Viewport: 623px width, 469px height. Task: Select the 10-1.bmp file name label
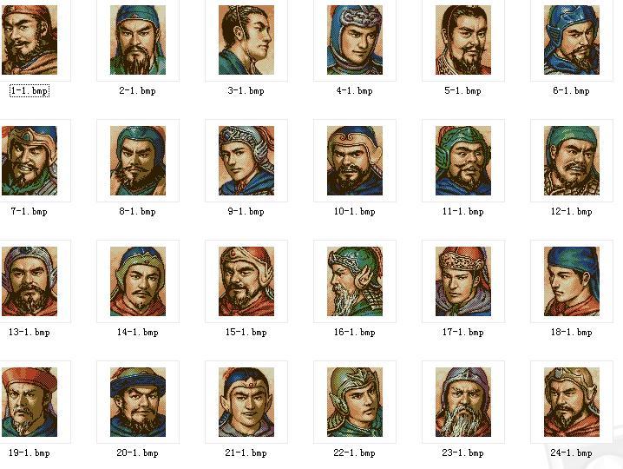pyautogui.click(x=354, y=211)
